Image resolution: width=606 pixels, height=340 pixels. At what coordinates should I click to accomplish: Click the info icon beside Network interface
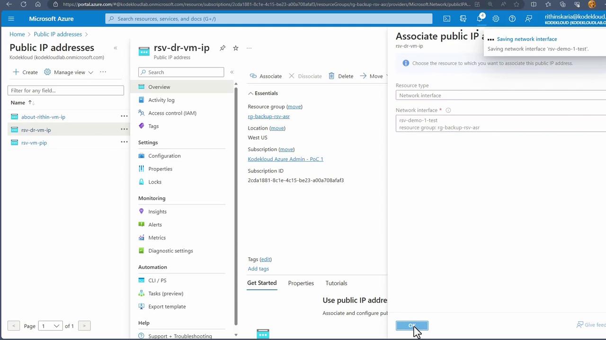(x=448, y=110)
